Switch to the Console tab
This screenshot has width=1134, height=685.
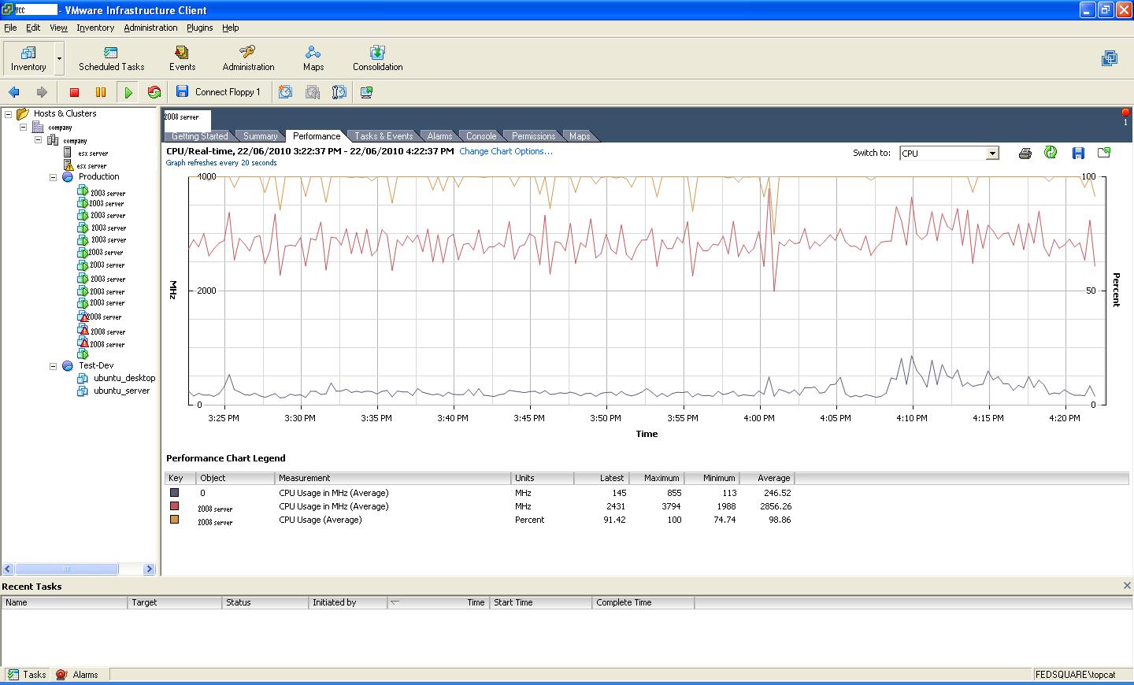pyautogui.click(x=481, y=136)
